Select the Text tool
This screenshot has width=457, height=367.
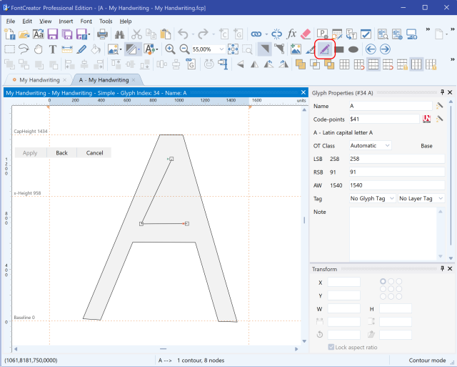[53, 49]
